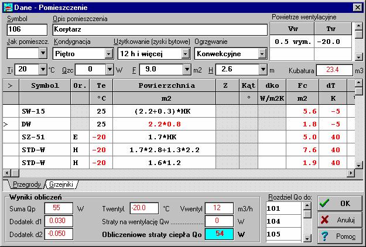Click the formula cell 1.6*1.2
Image resolution: width=366 pixels, height=247 pixels.
pos(165,163)
